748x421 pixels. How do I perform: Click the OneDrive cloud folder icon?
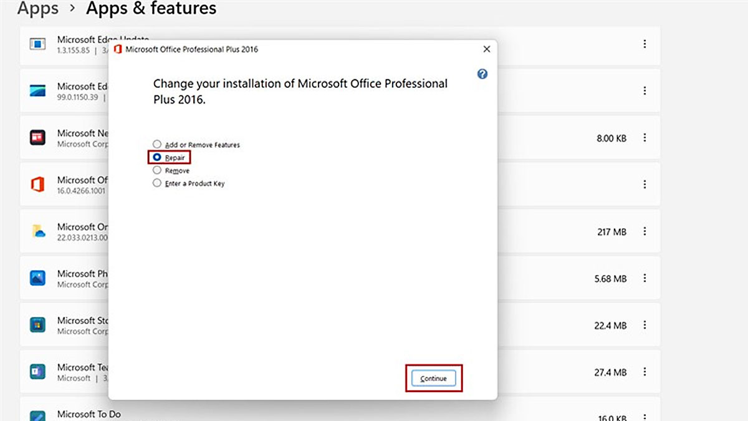[x=38, y=231]
